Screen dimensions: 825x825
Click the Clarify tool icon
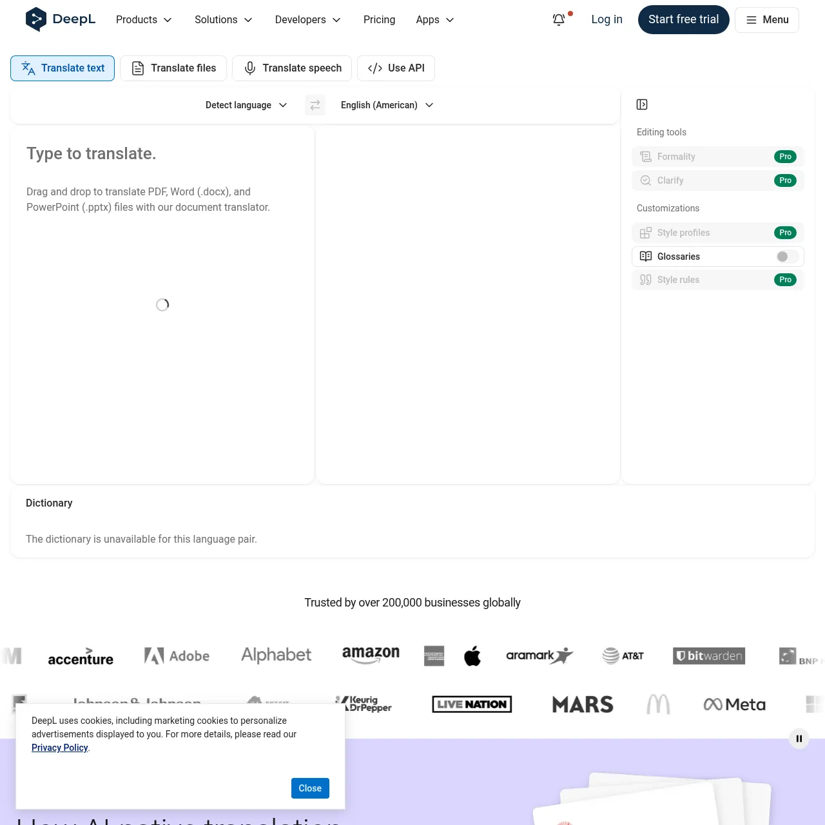[646, 180]
